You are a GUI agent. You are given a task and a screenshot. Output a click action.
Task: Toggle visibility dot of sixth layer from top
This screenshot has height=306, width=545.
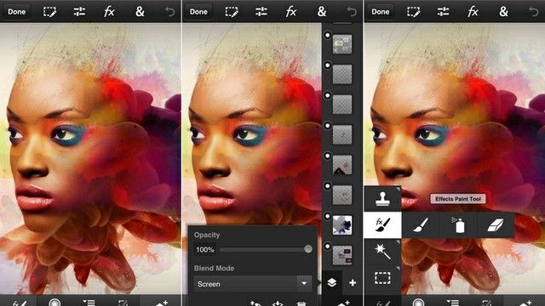tap(327, 186)
